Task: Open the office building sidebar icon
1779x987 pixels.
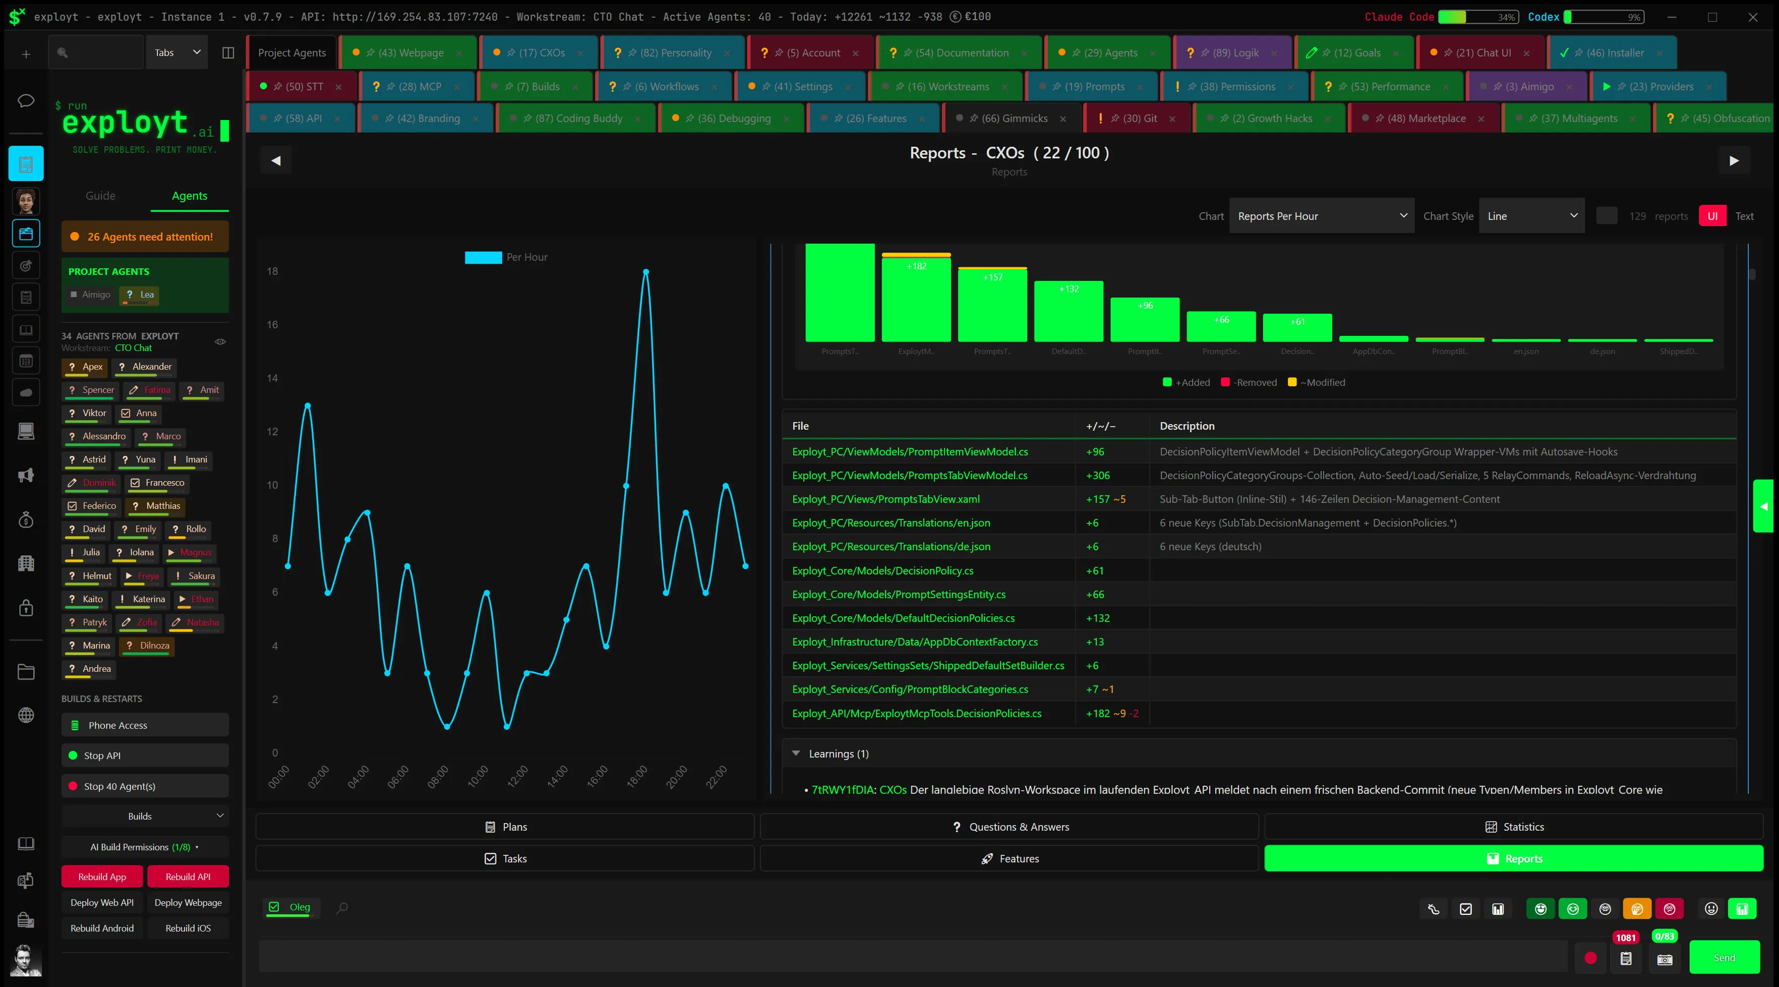Action: pos(26,563)
